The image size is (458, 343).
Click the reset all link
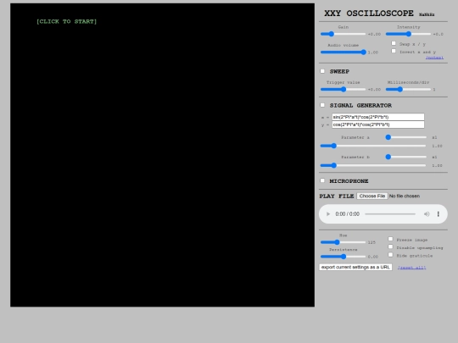(x=412, y=268)
